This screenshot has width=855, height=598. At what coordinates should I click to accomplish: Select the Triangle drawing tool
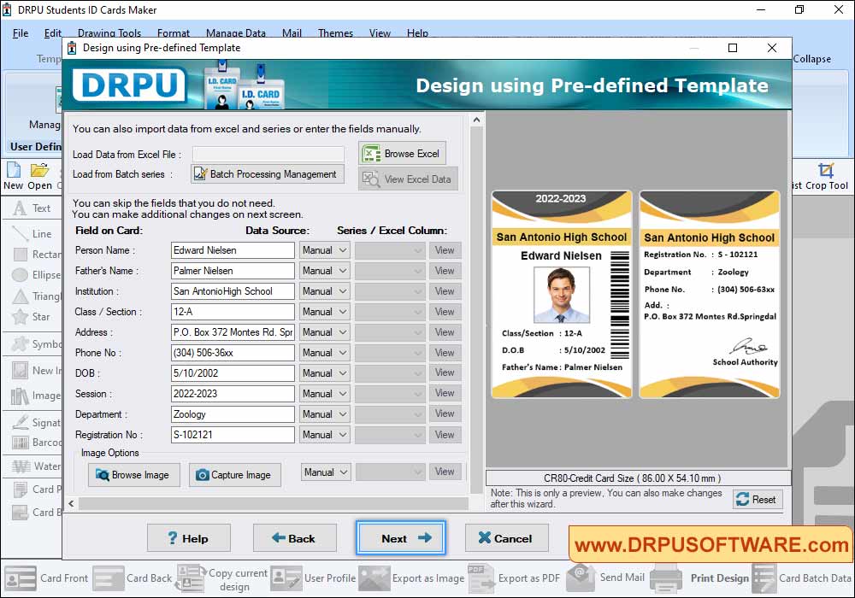36,296
